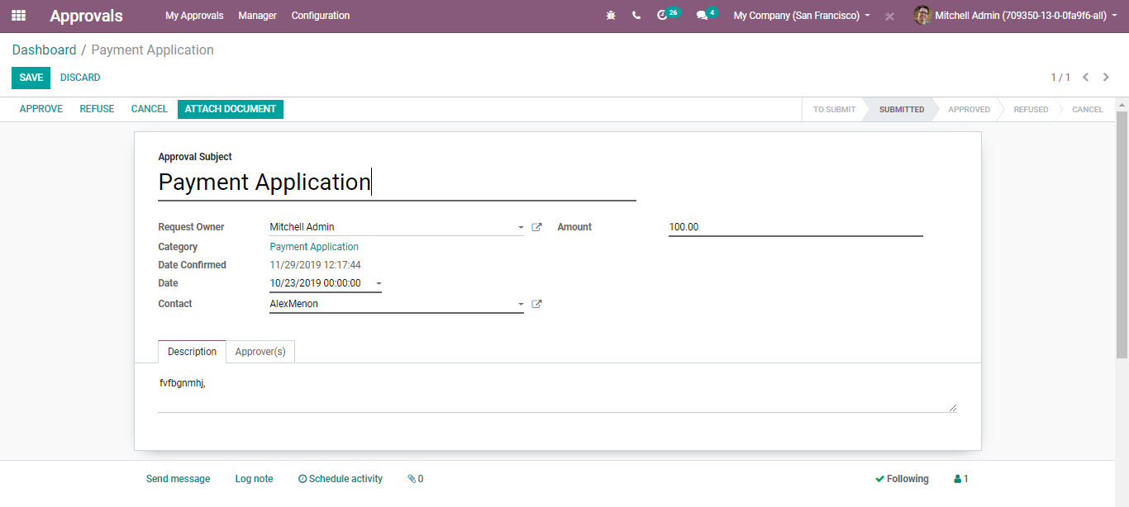Save the approval record
This screenshot has width=1129, height=507.
(31, 78)
